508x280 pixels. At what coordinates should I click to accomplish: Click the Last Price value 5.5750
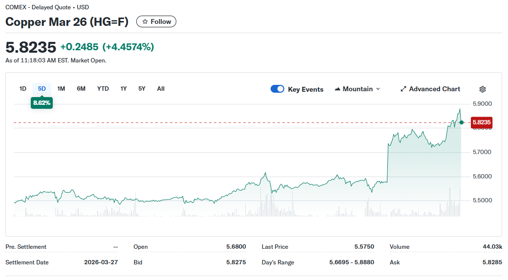364,247
